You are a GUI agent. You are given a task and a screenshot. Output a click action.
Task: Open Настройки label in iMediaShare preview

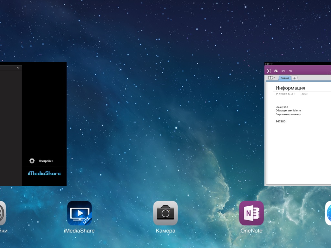point(46,161)
